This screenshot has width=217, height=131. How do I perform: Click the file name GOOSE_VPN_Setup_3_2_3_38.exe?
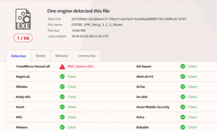tap(97, 25)
